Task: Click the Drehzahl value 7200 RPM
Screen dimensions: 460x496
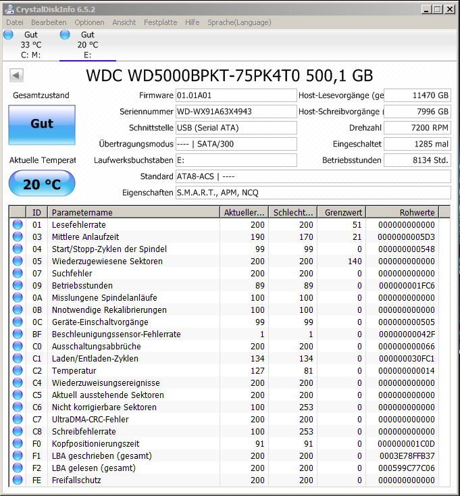Action: point(417,128)
